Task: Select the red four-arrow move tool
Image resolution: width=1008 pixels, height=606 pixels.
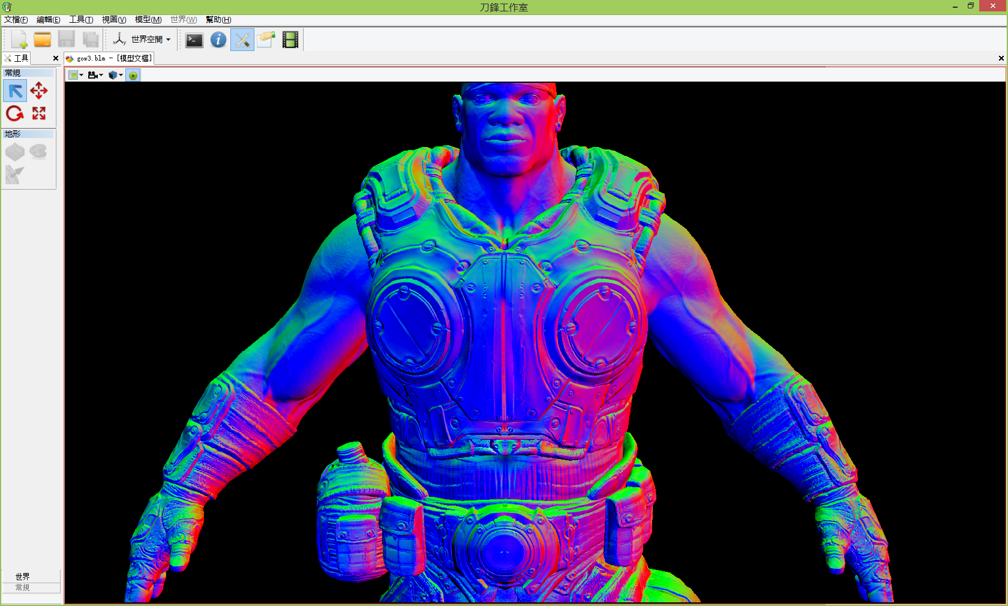Action: coord(39,91)
